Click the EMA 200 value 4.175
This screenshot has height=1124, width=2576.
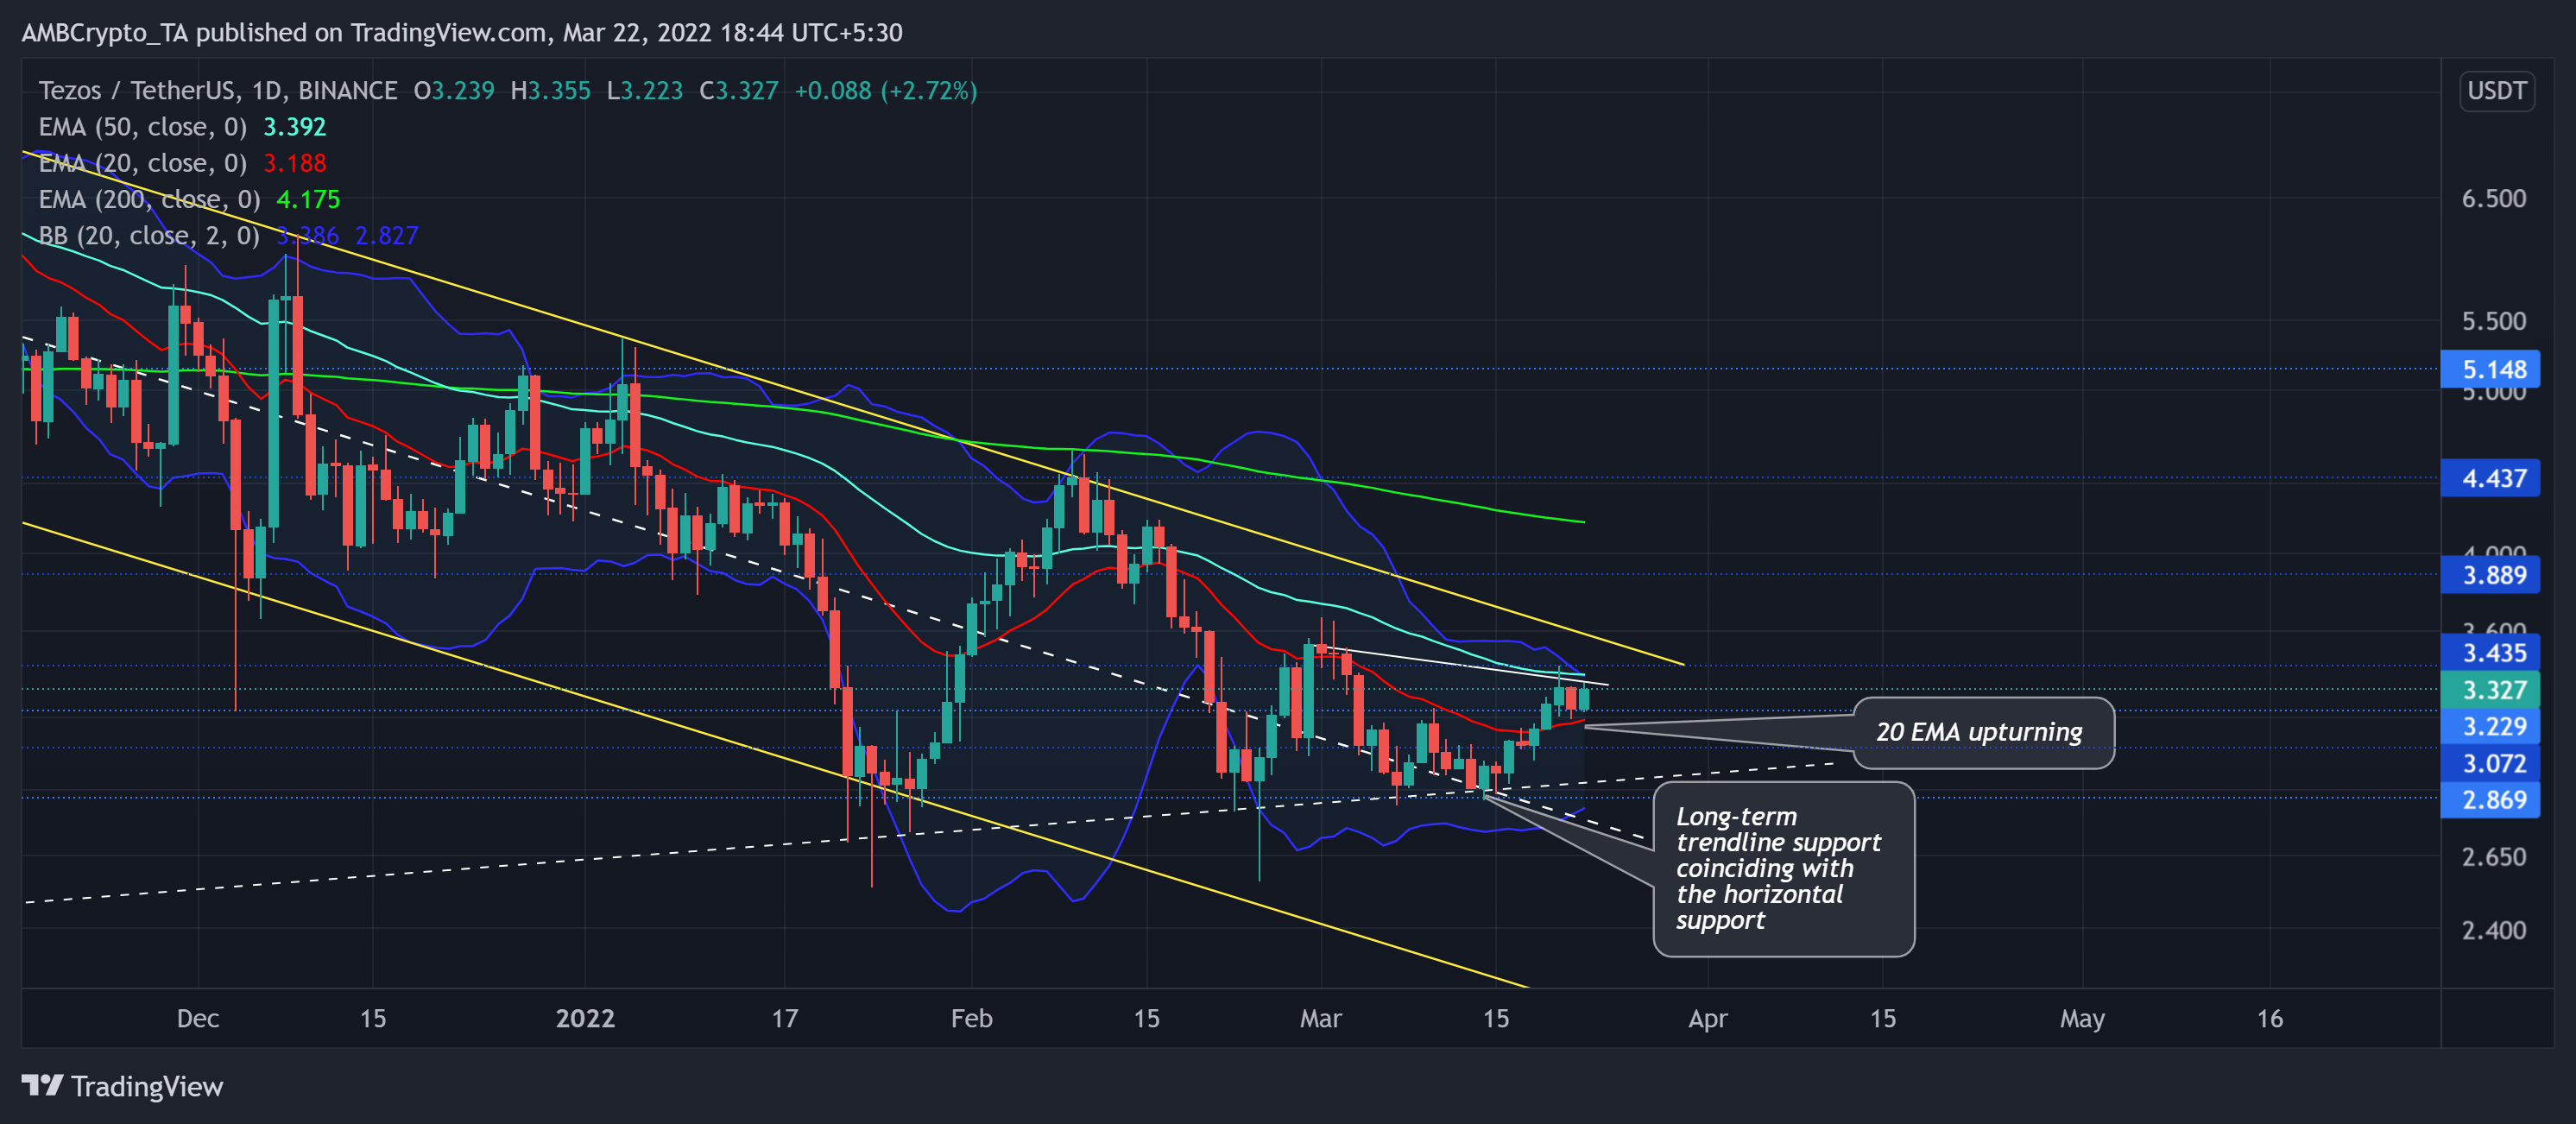[x=308, y=199]
